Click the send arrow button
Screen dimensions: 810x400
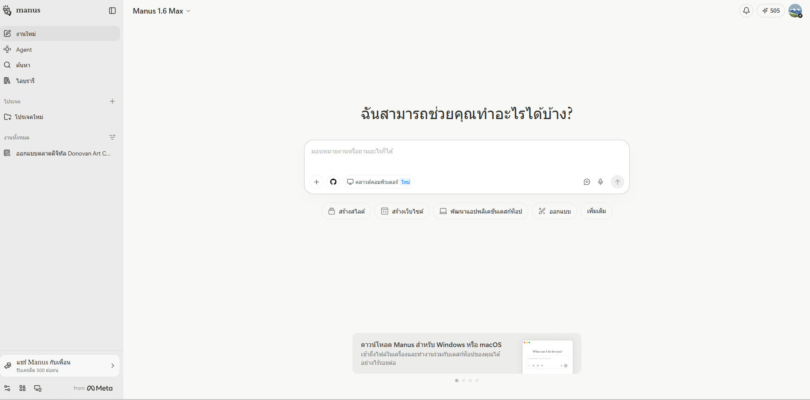coord(617,182)
